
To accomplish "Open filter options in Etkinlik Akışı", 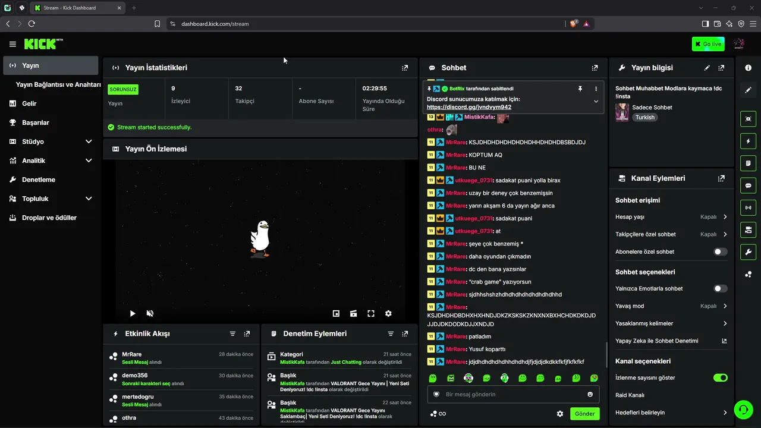I will tap(232, 334).
